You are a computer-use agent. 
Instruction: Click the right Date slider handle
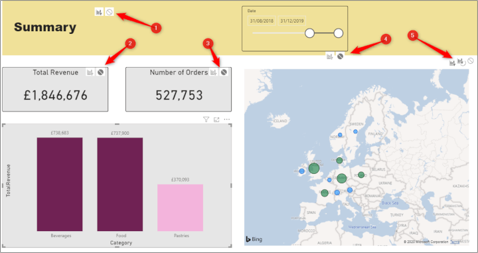point(339,33)
